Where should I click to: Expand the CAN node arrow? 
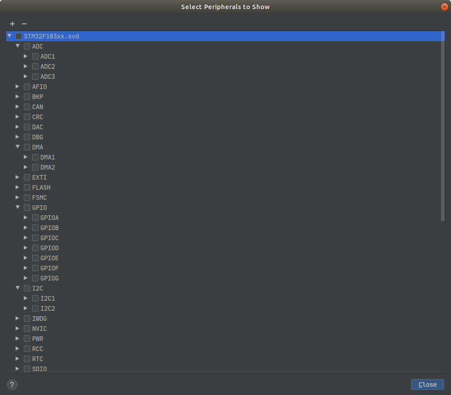click(x=17, y=107)
